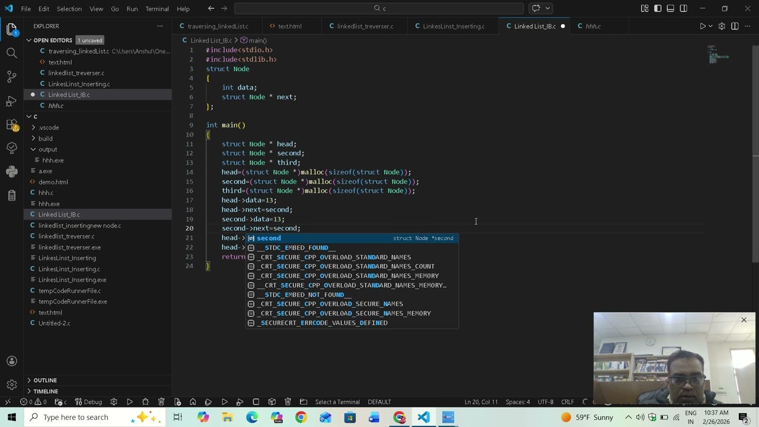Toggle secondary side bar visibility
The image size is (759, 427).
[x=684, y=8]
